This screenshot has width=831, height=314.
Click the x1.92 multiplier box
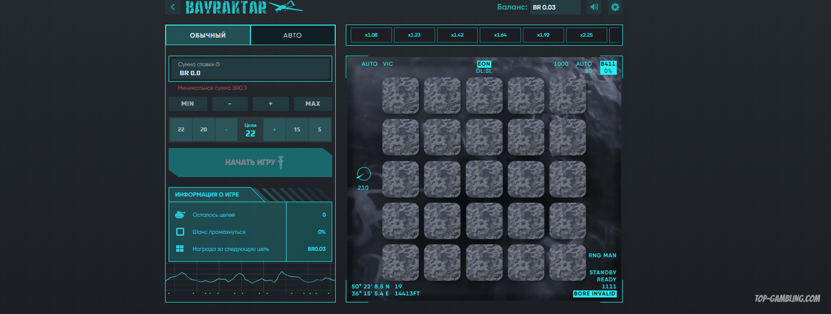click(543, 35)
